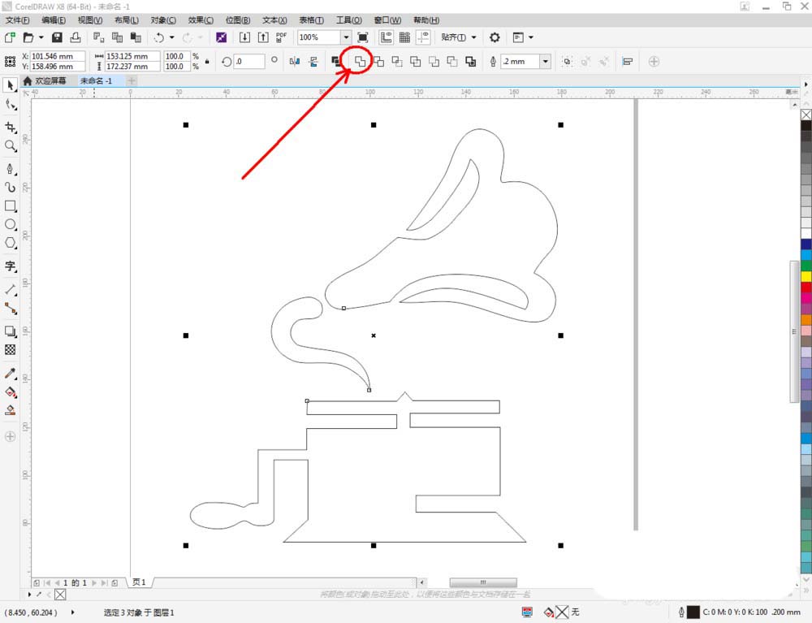Open the 效果(C) menu
The width and height of the screenshot is (812, 623).
(x=201, y=20)
